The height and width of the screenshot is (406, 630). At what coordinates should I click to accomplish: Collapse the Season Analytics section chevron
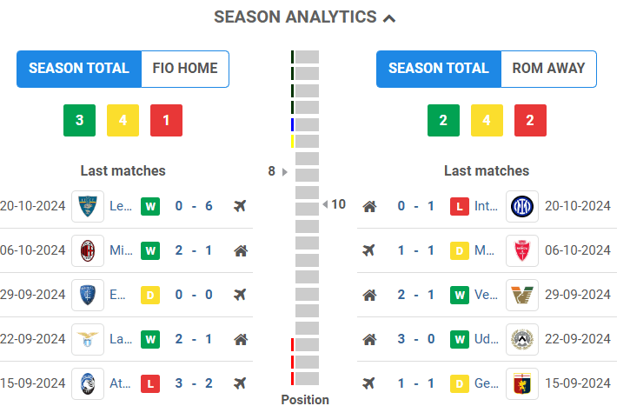click(x=390, y=17)
